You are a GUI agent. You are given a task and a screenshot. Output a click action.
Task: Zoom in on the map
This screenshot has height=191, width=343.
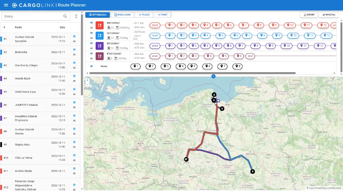pos(88,80)
